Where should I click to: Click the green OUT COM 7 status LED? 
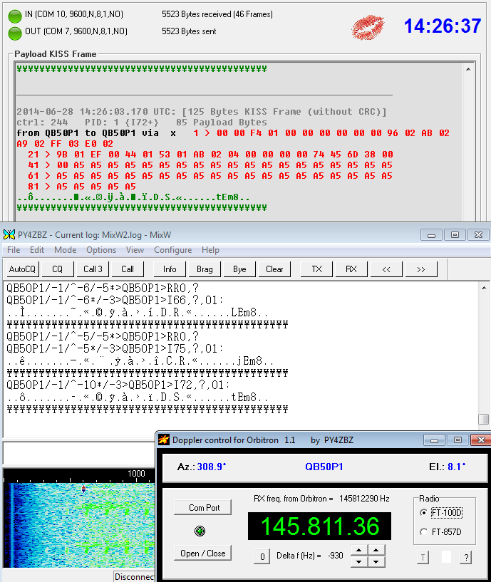coord(15,33)
